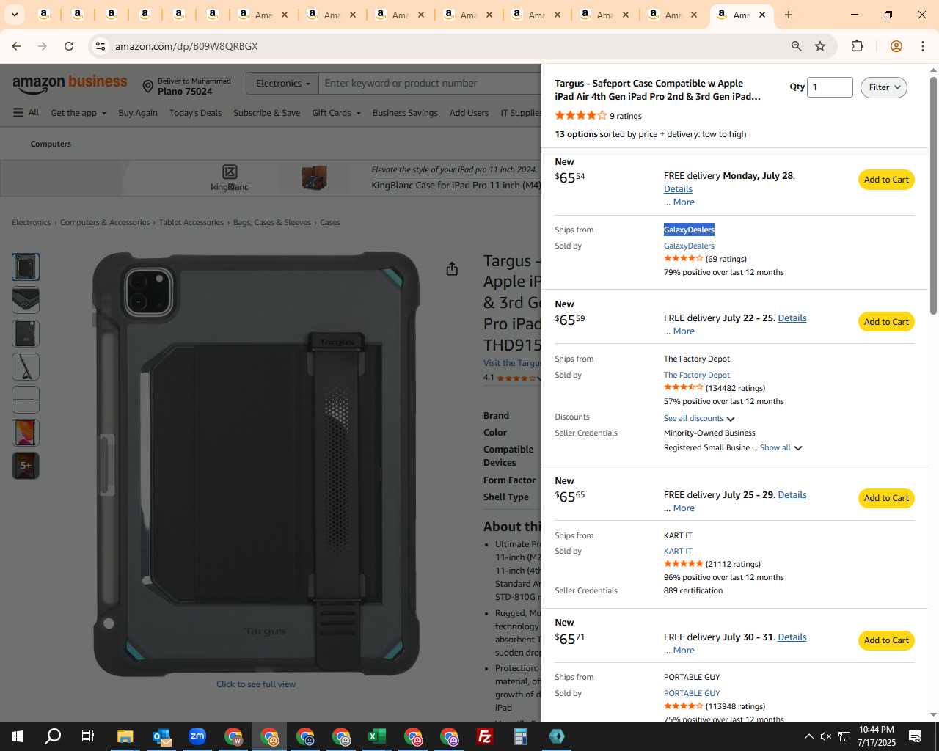
Task: Open the notifications center icon
Action: pyautogui.click(x=915, y=736)
